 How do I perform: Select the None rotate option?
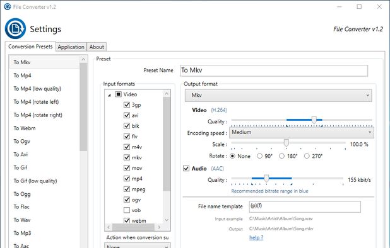233,156
